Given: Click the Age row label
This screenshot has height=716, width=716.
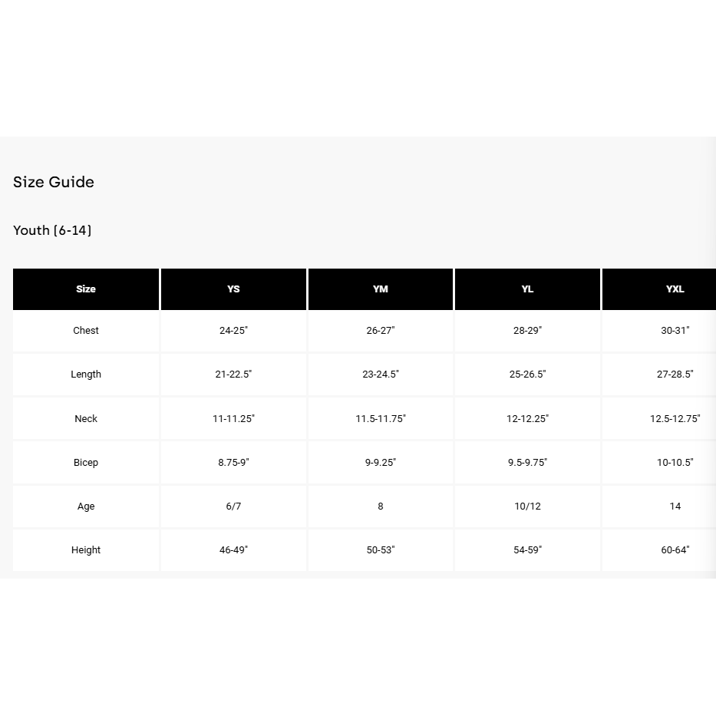Looking at the screenshot, I should tap(86, 506).
